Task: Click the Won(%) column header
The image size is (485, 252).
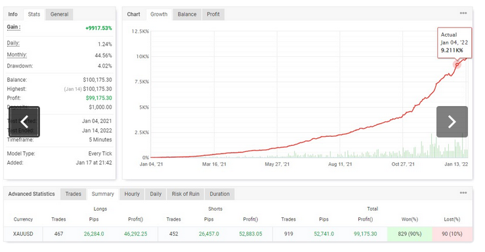Action: pyautogui.click(x=410, y=219)
